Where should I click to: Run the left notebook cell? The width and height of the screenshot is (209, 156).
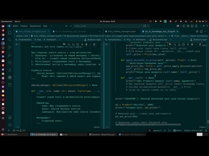(17, 44)
